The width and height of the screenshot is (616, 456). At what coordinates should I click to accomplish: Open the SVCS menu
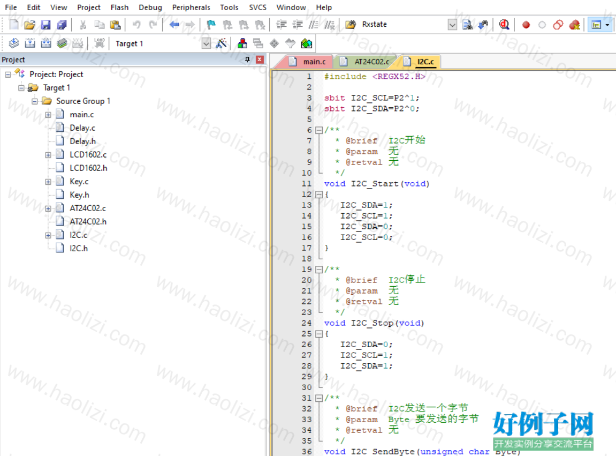258,8
